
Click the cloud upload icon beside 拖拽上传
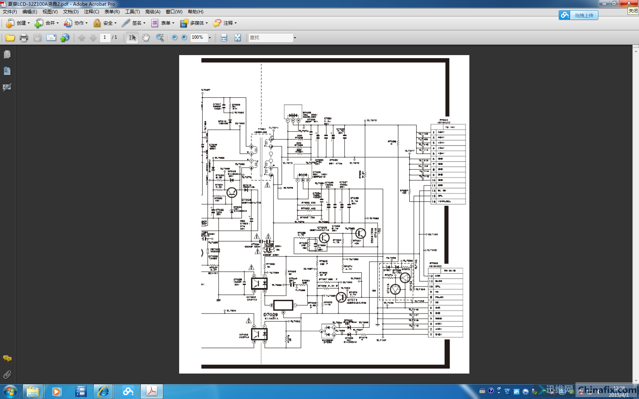(x=564, y=15)
